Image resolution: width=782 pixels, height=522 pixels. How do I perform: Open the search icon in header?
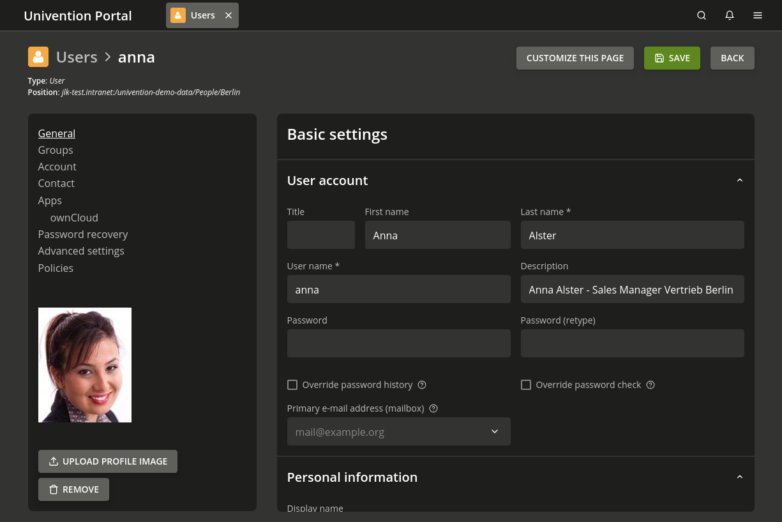(702, 15)
